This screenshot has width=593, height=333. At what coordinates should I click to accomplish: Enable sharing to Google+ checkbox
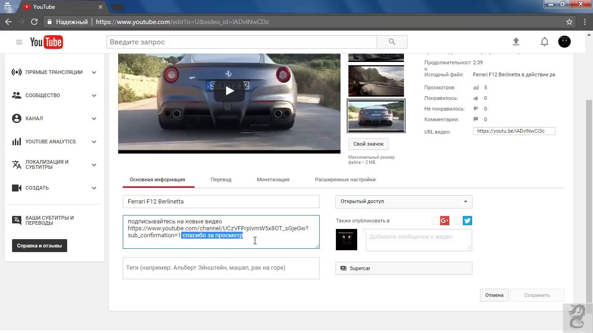tap(435, 221)
